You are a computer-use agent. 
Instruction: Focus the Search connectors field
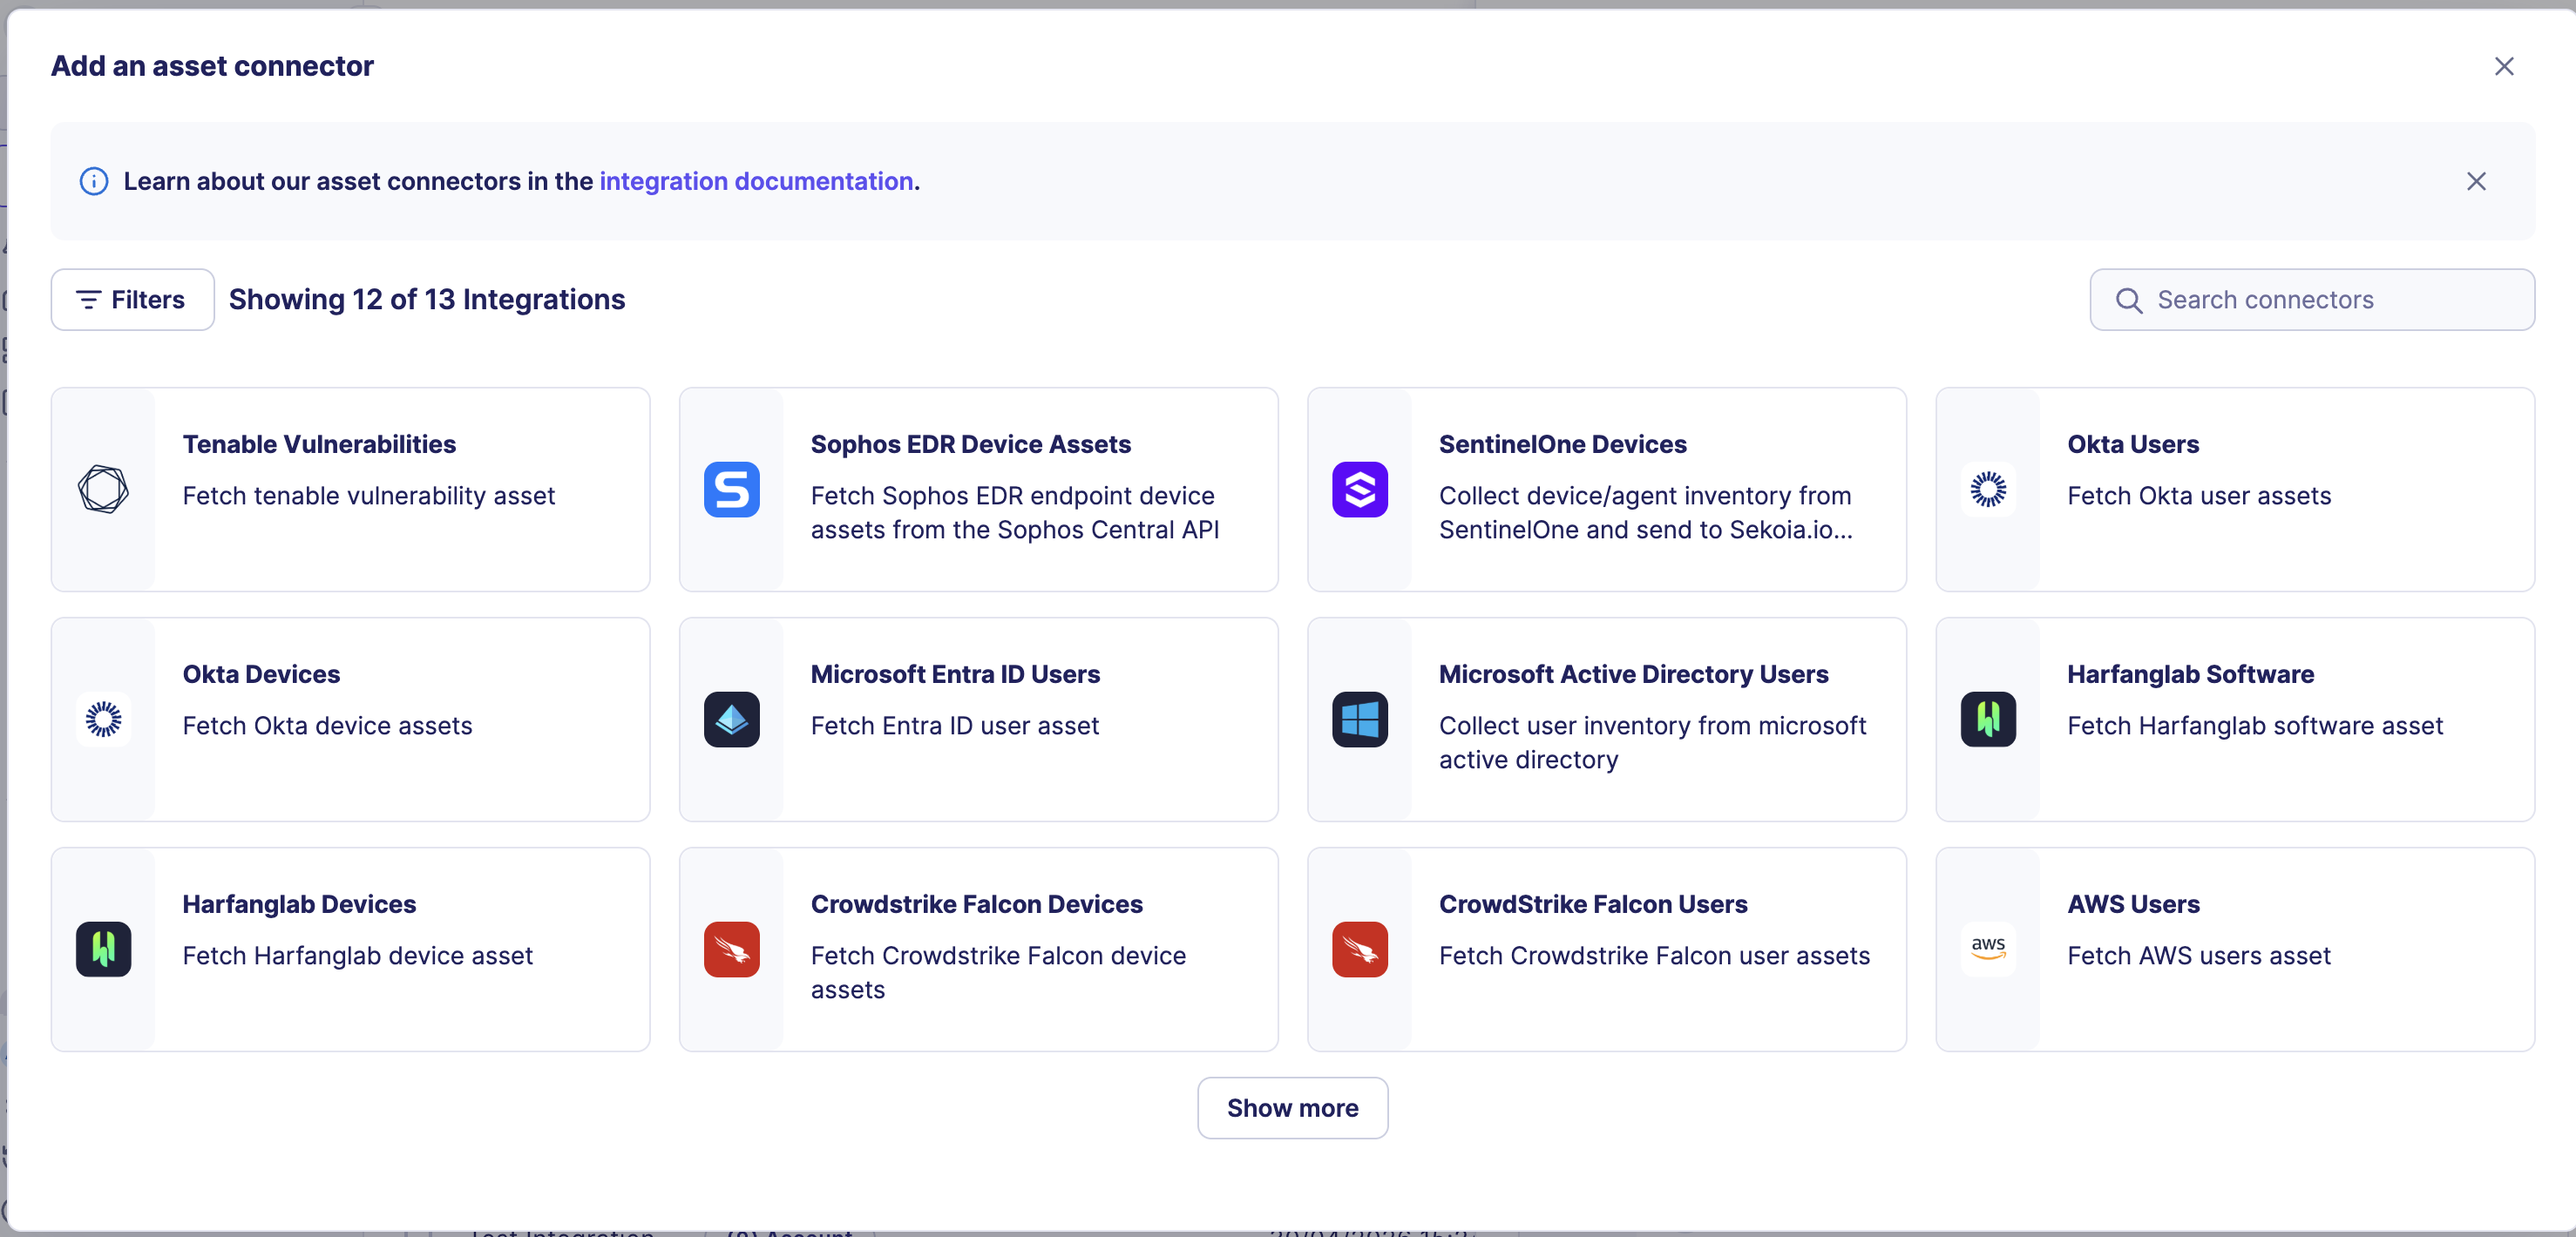tap(2311, 299)
